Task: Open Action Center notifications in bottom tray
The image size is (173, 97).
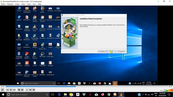Action: click(x=169, y=95)
